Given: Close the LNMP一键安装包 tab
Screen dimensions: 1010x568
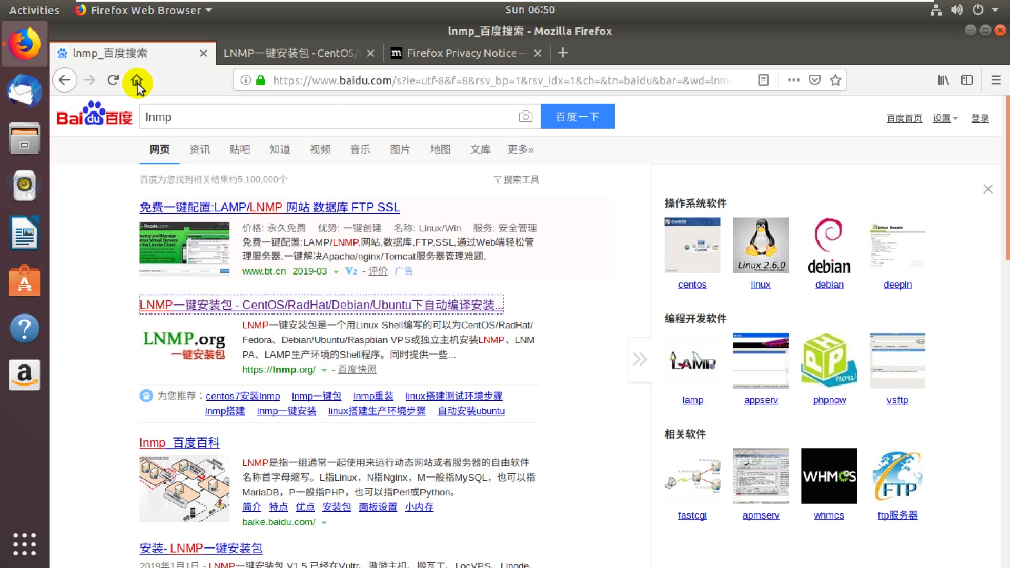Looking at the screenshot, I should (x=371, y=53).
